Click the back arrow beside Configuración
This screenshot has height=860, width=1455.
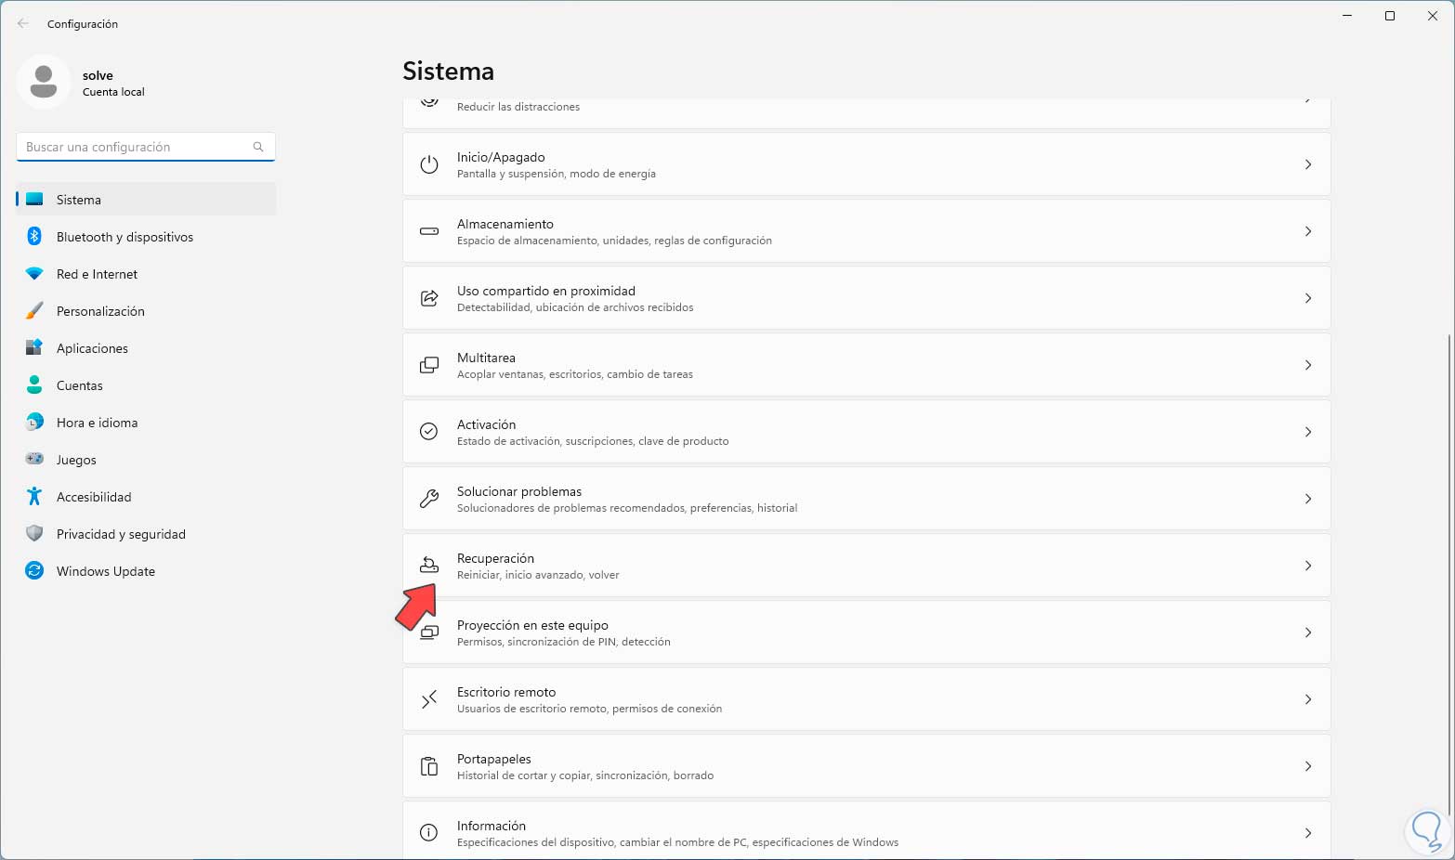[x=23, y=24]
